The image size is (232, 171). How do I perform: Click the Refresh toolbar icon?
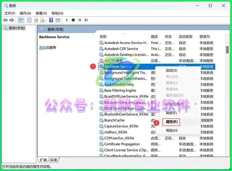36,20
